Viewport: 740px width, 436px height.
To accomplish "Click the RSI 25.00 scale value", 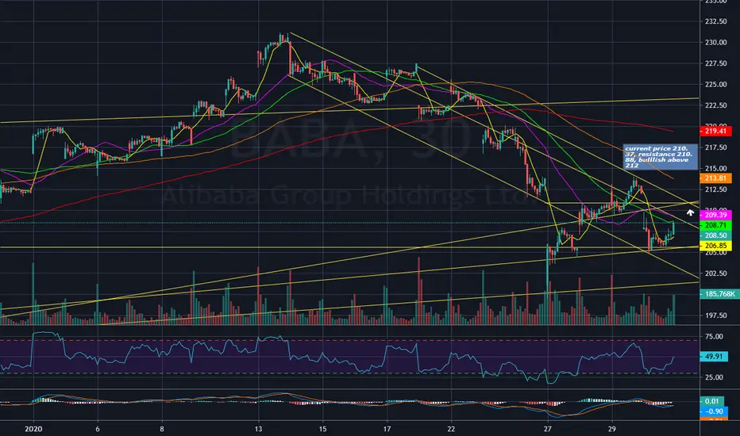I will coord(714,377).
